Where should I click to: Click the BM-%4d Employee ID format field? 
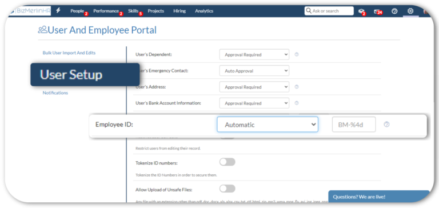[x=354, y=125]
